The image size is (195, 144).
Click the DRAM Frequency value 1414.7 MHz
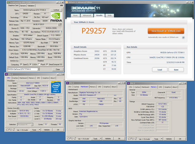[162, 104]
